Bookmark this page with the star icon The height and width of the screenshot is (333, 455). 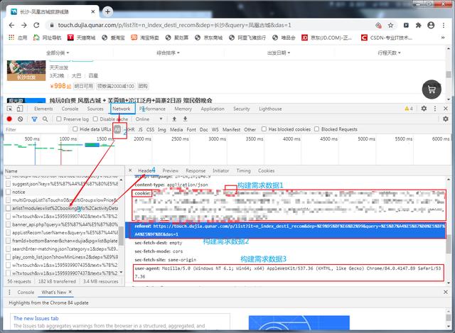[390, 26]
